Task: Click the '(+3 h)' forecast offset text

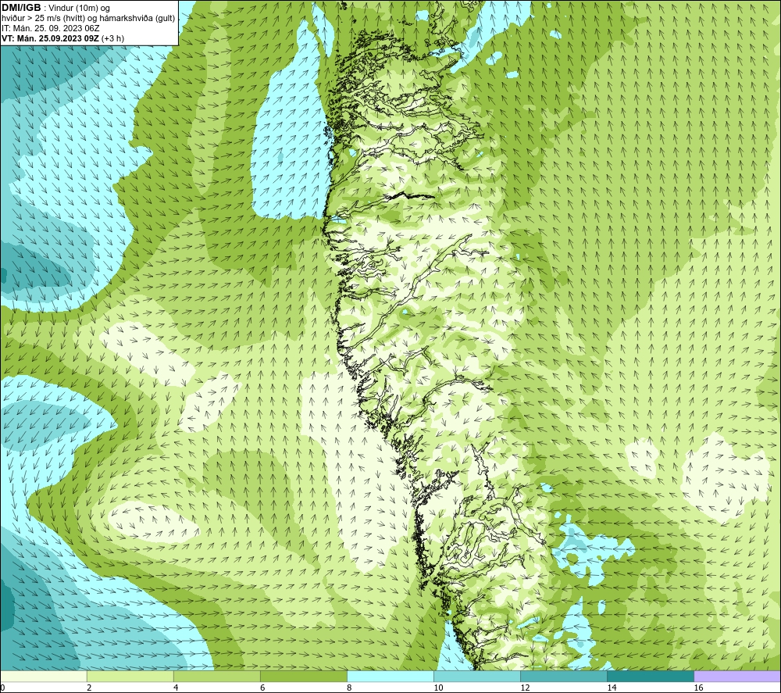Action: 113,38
